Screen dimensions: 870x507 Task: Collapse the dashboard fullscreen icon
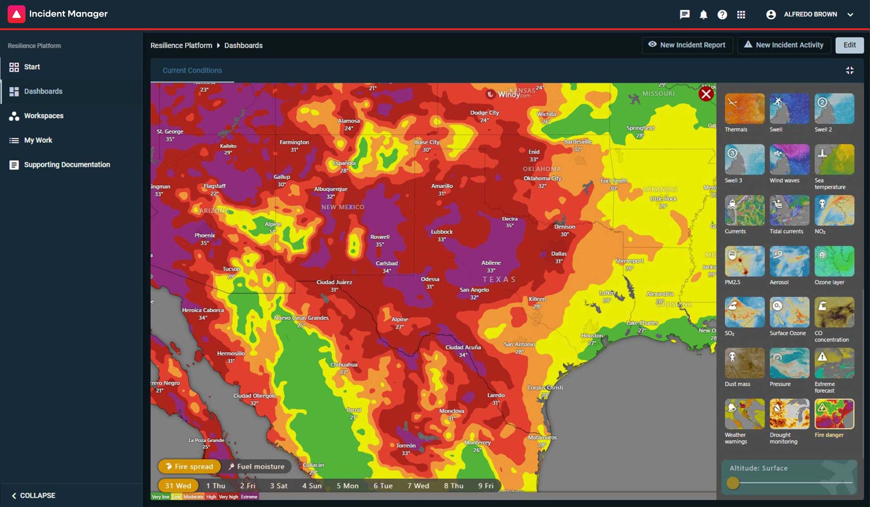(849, 70)
